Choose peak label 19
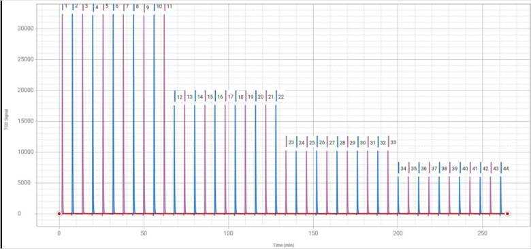Image resolution: width=531 pixels, height=249 pixels. click(x=251, y=97)
